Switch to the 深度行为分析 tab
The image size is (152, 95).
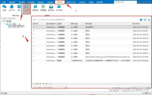(x=71, y=2)
